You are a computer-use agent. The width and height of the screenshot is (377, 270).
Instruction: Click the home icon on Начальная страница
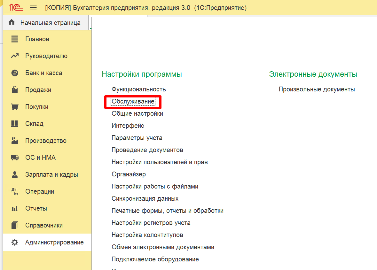tap(12, 23)
